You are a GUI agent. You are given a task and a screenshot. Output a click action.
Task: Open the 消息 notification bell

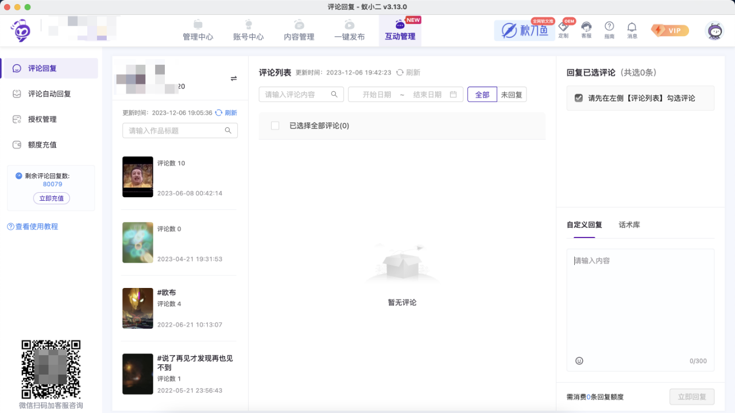(632, 30)
